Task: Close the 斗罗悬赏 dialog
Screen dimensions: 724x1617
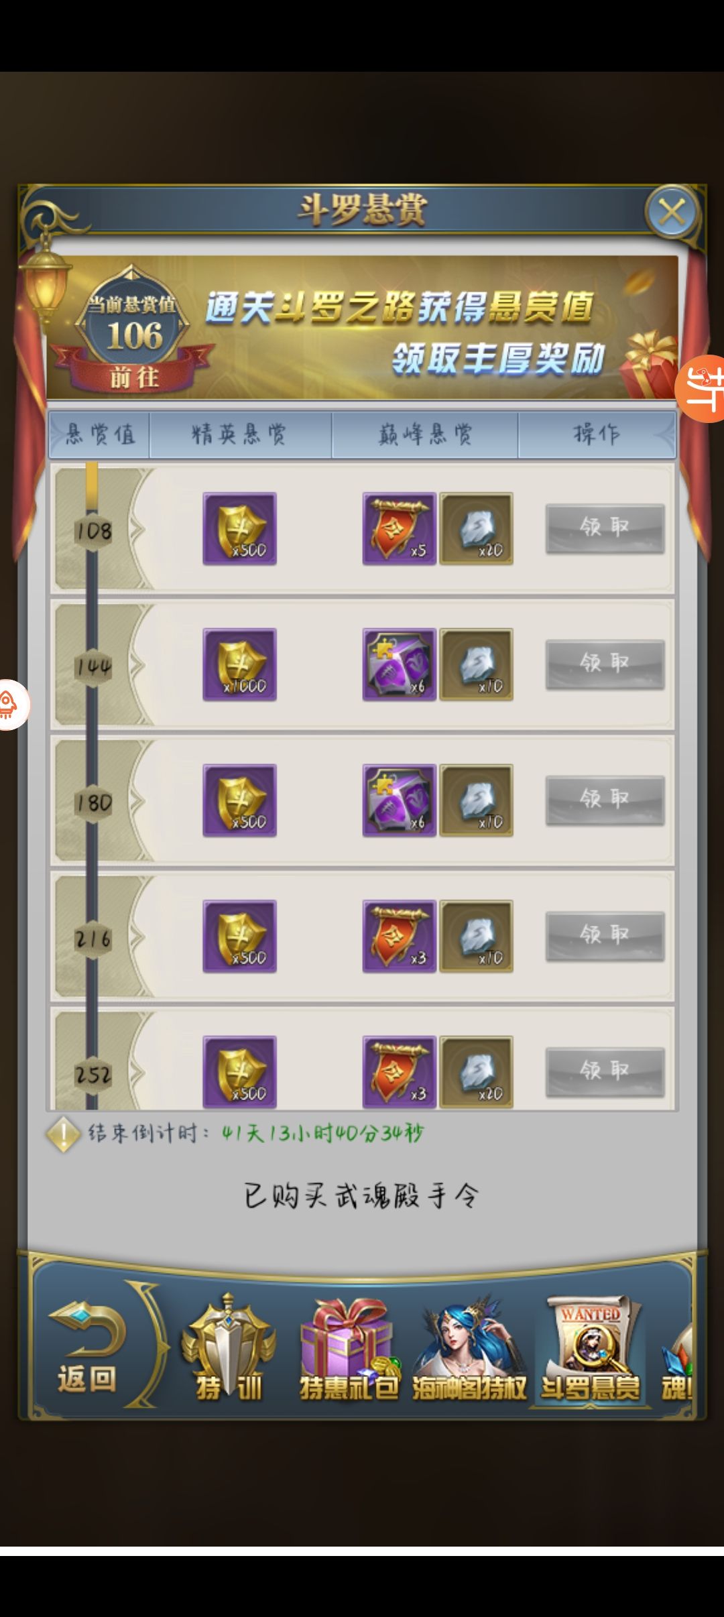Action: click(x=671, y=213)
